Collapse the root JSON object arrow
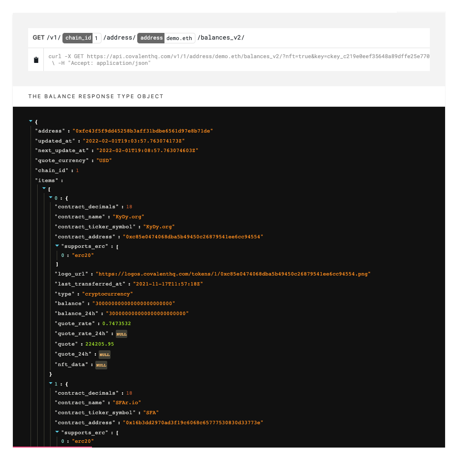 click(x=31, y=122)
